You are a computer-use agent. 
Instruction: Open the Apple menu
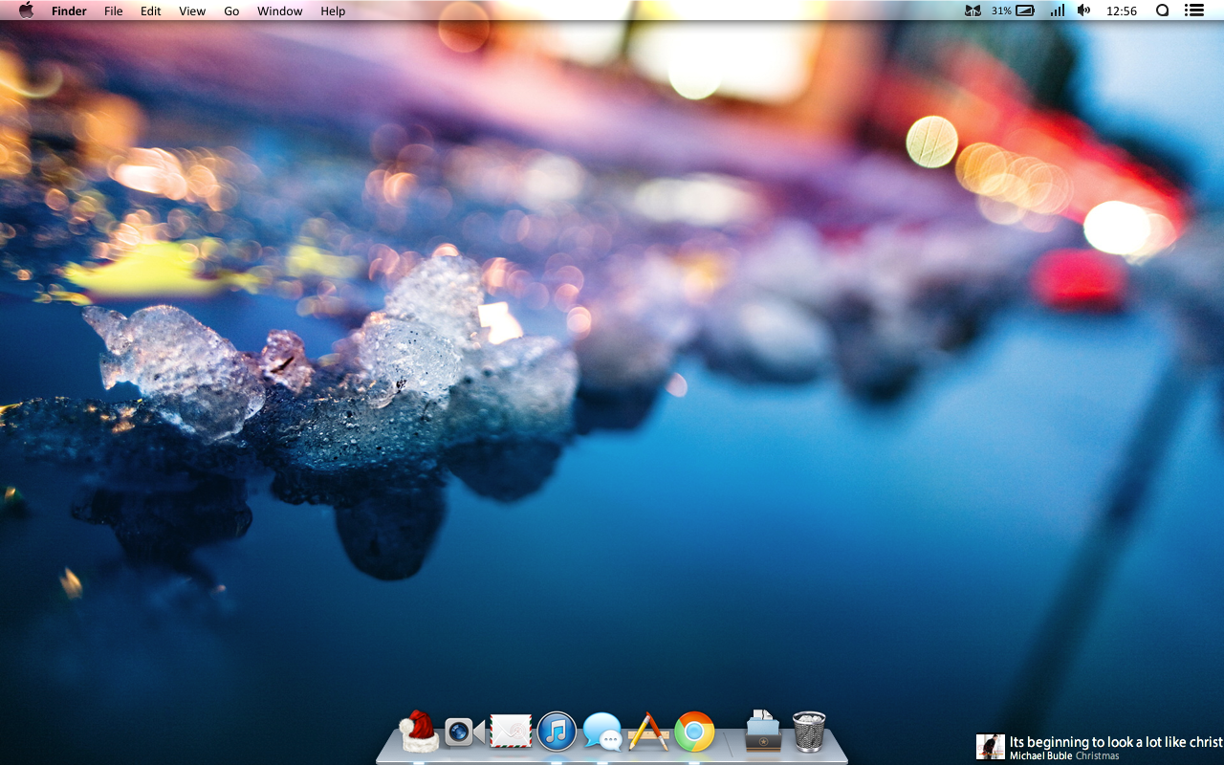coord(26,11)
